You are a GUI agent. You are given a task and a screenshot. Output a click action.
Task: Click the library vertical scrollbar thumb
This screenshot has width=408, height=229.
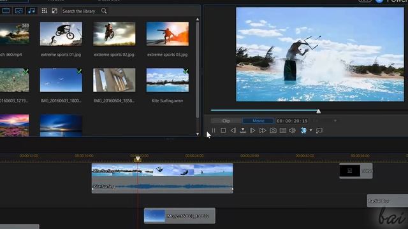tap(198, 69)
